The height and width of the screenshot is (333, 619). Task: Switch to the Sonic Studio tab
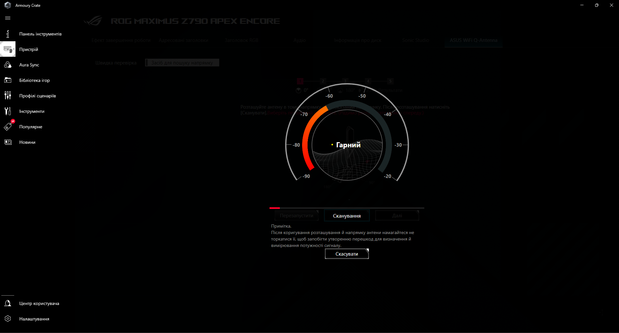[x=415, y=40]
